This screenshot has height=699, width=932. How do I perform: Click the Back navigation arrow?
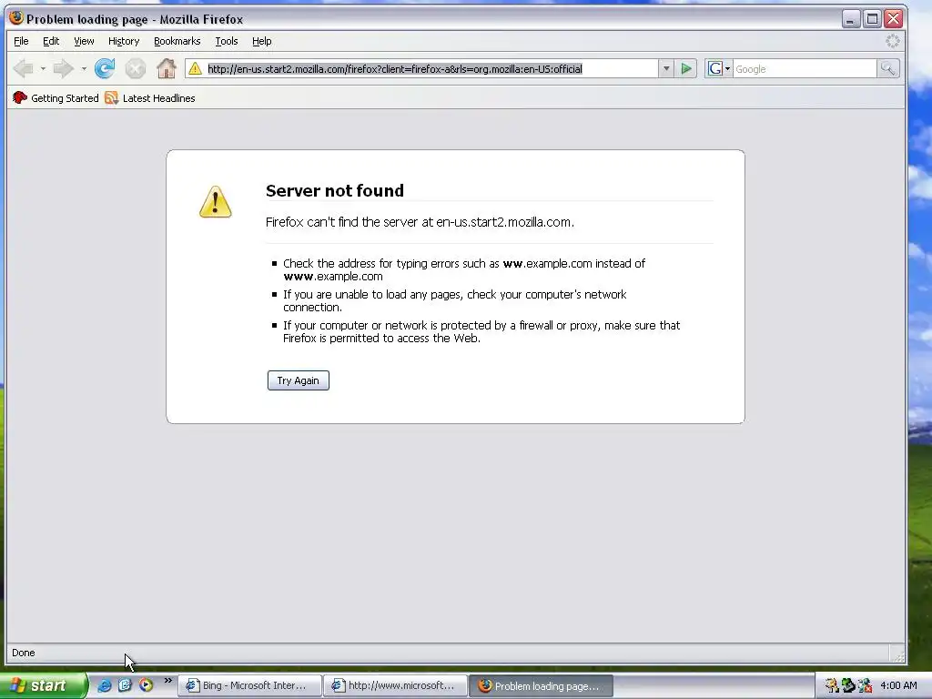click(x=23, y=69)
